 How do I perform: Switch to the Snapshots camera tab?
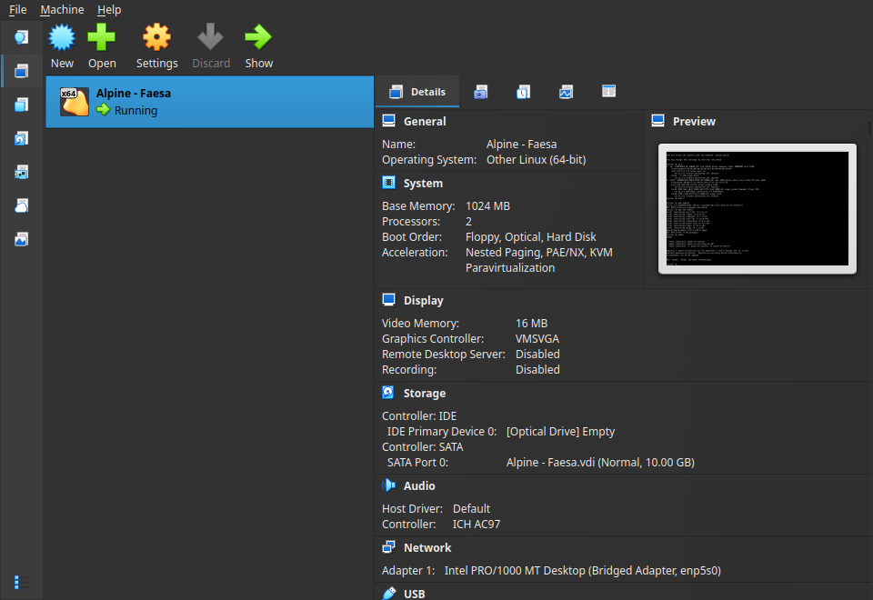[480, 92]
